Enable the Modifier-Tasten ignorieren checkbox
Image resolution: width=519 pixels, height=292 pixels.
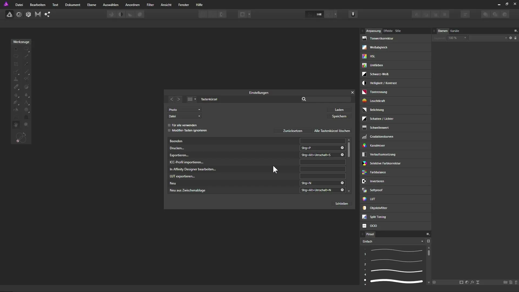pos(169,130)
